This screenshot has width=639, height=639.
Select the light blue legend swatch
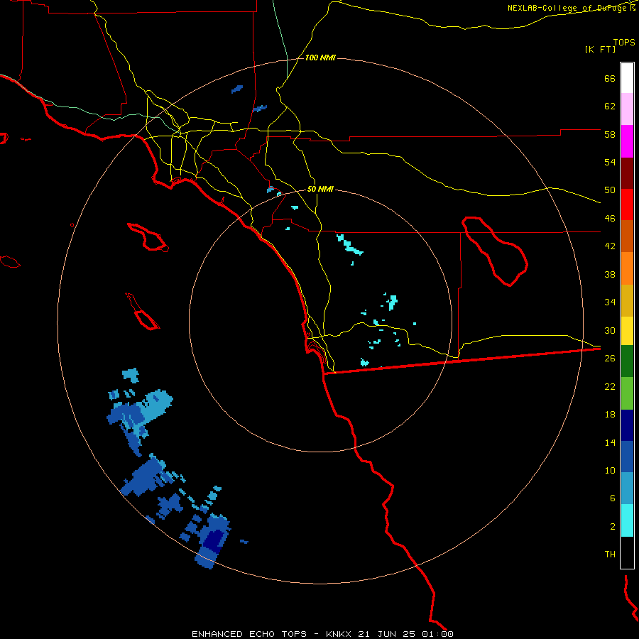click(x=627, y=488)
